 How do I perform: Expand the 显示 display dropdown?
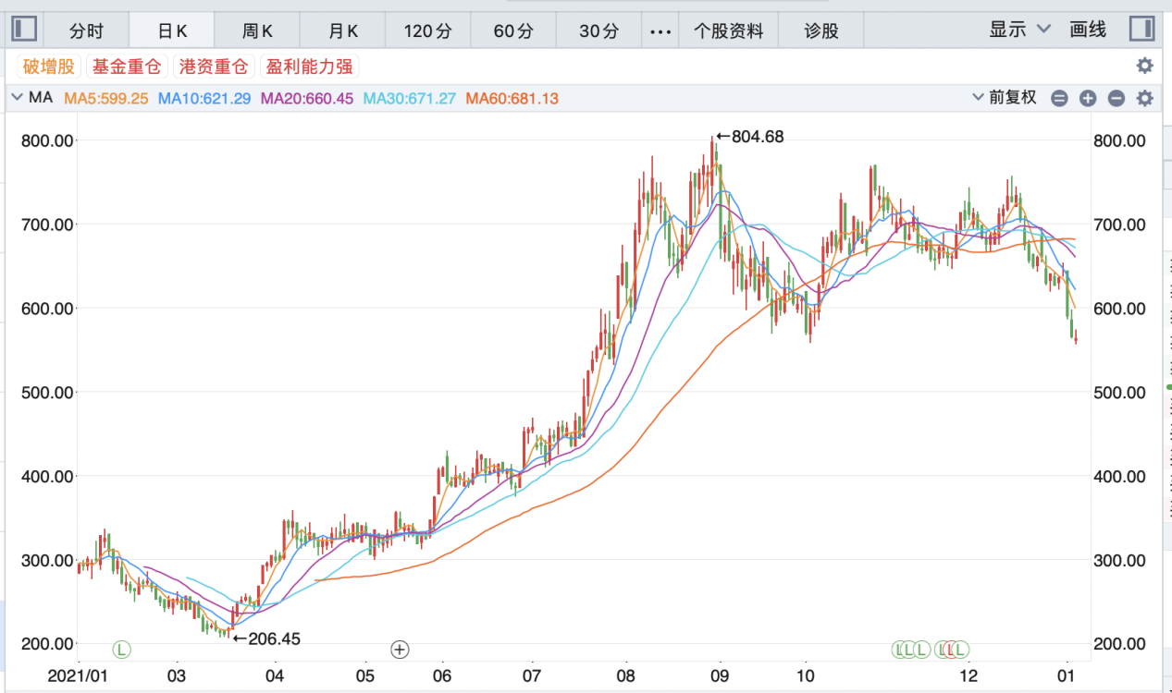[1019, 30]
